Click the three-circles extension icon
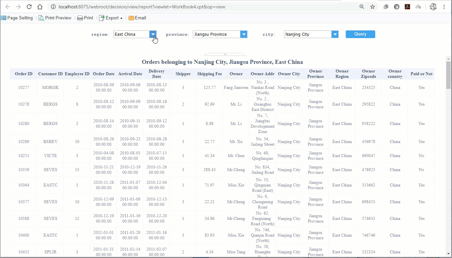This screenshot has height=258, width=452. (x=418, y=7)
